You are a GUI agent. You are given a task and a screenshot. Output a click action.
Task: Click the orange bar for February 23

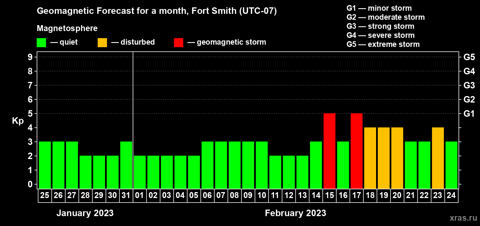438,158
